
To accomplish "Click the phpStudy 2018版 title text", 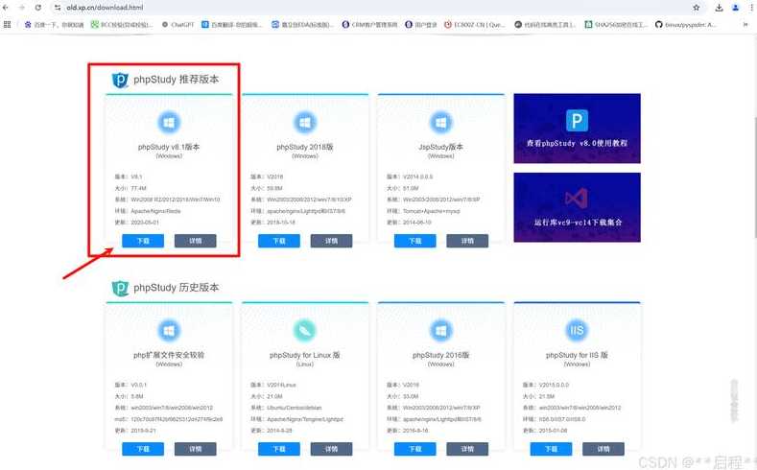I will (305, 147).
